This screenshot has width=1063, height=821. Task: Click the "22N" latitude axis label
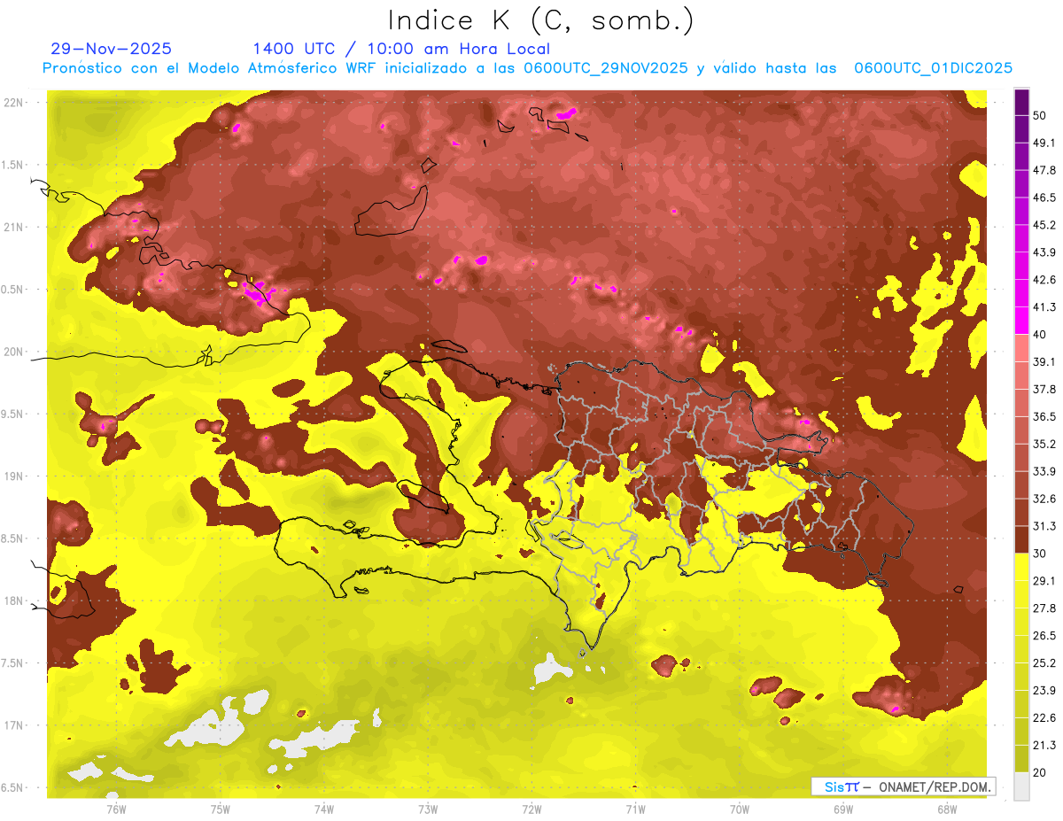pos(13,103)
